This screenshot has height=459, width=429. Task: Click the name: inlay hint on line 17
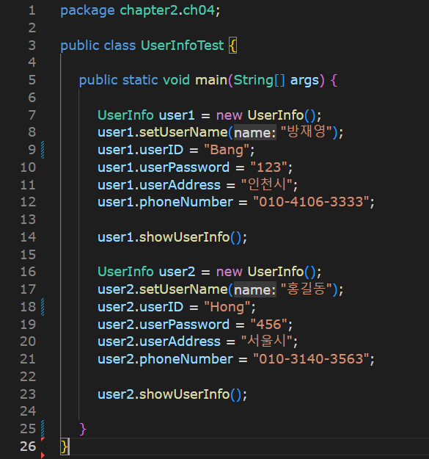(254, 290)
